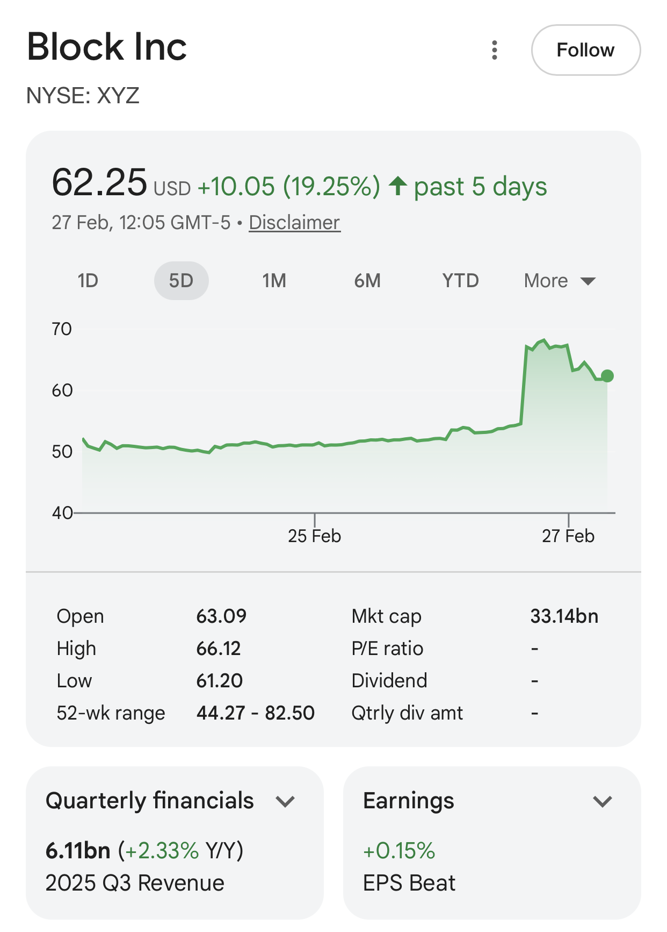This screenshot has height=932, width=667.
Task: Click the 25 Feb date marker
Action: (314, 536)
